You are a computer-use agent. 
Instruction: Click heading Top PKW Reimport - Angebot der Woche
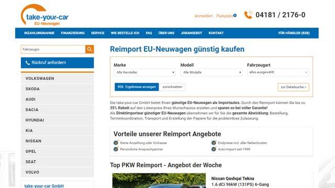(166, 165)
